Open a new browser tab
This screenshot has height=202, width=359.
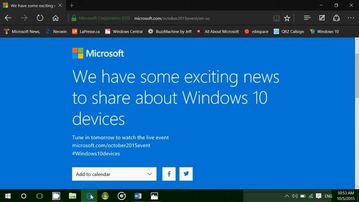pos(72,5)
